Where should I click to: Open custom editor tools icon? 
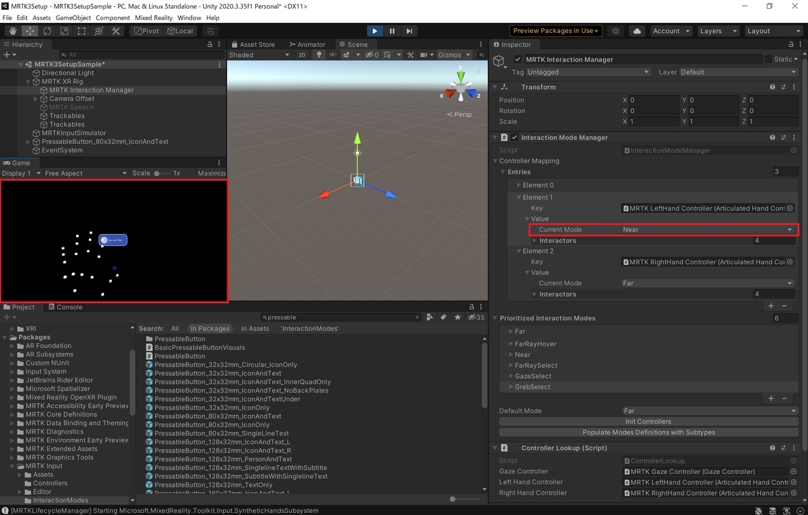pos(116,31)
